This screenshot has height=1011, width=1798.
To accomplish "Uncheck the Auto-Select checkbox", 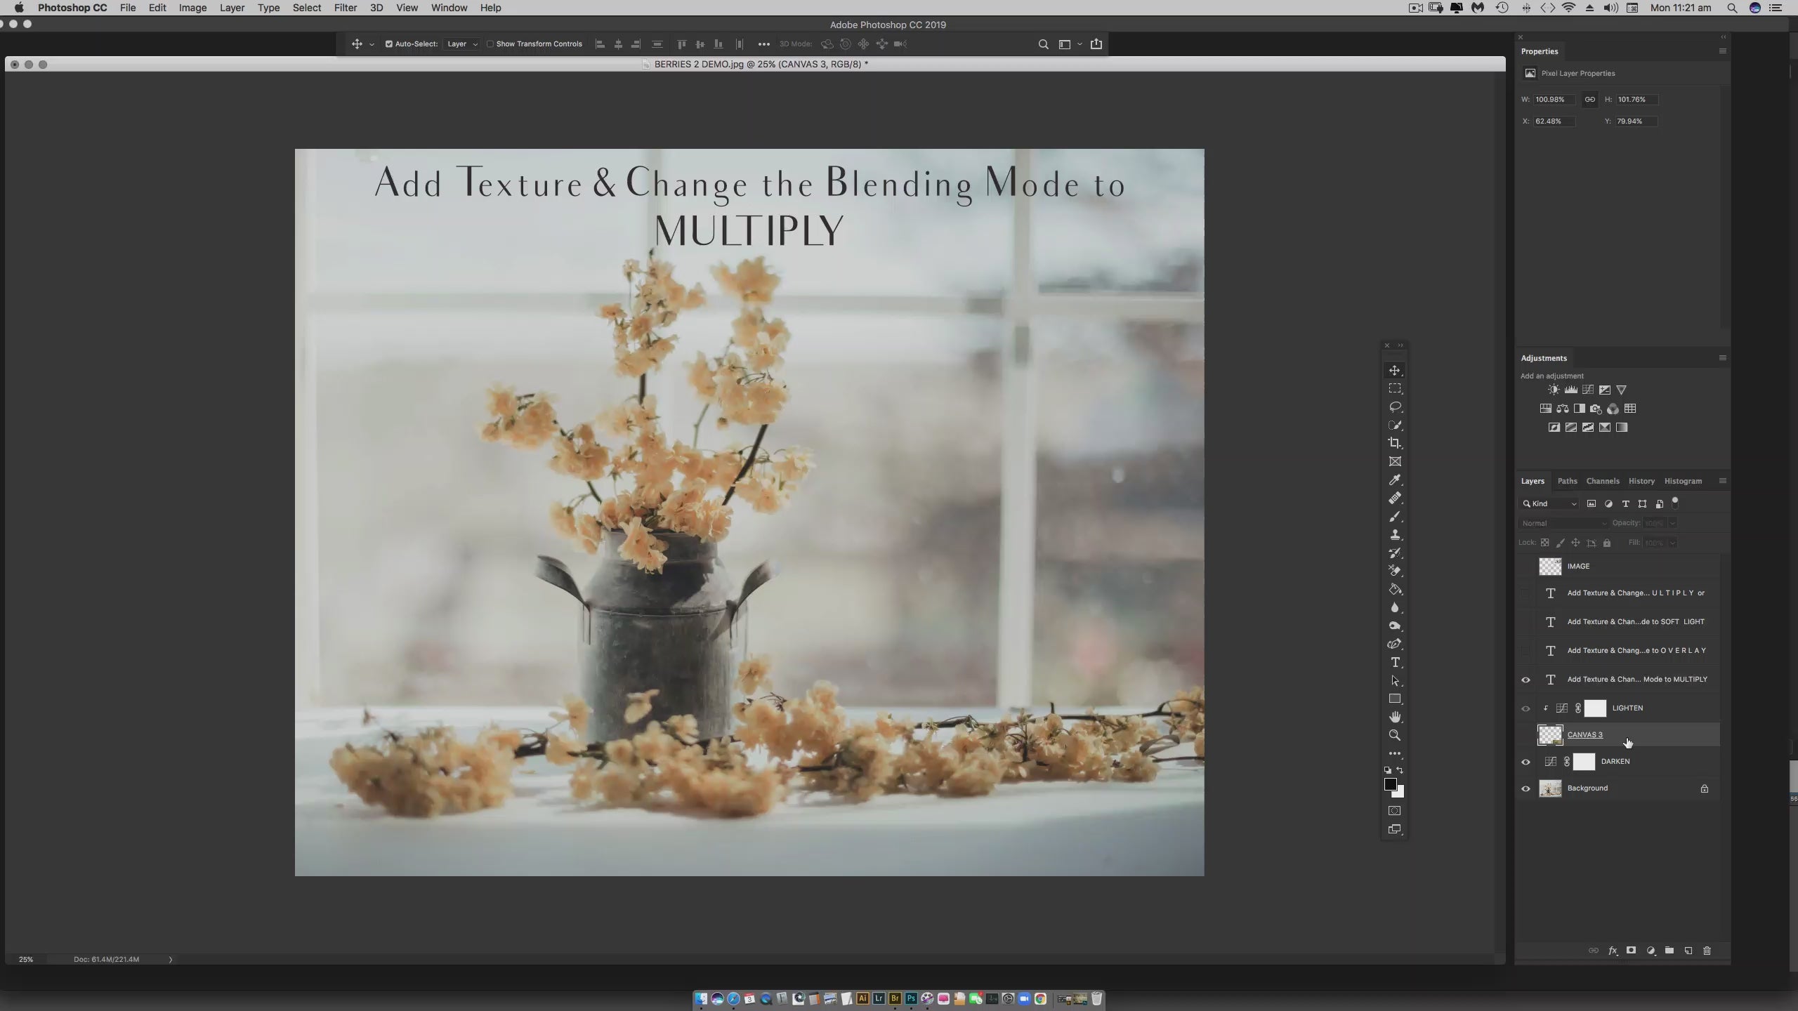I will tap(388, 44).
